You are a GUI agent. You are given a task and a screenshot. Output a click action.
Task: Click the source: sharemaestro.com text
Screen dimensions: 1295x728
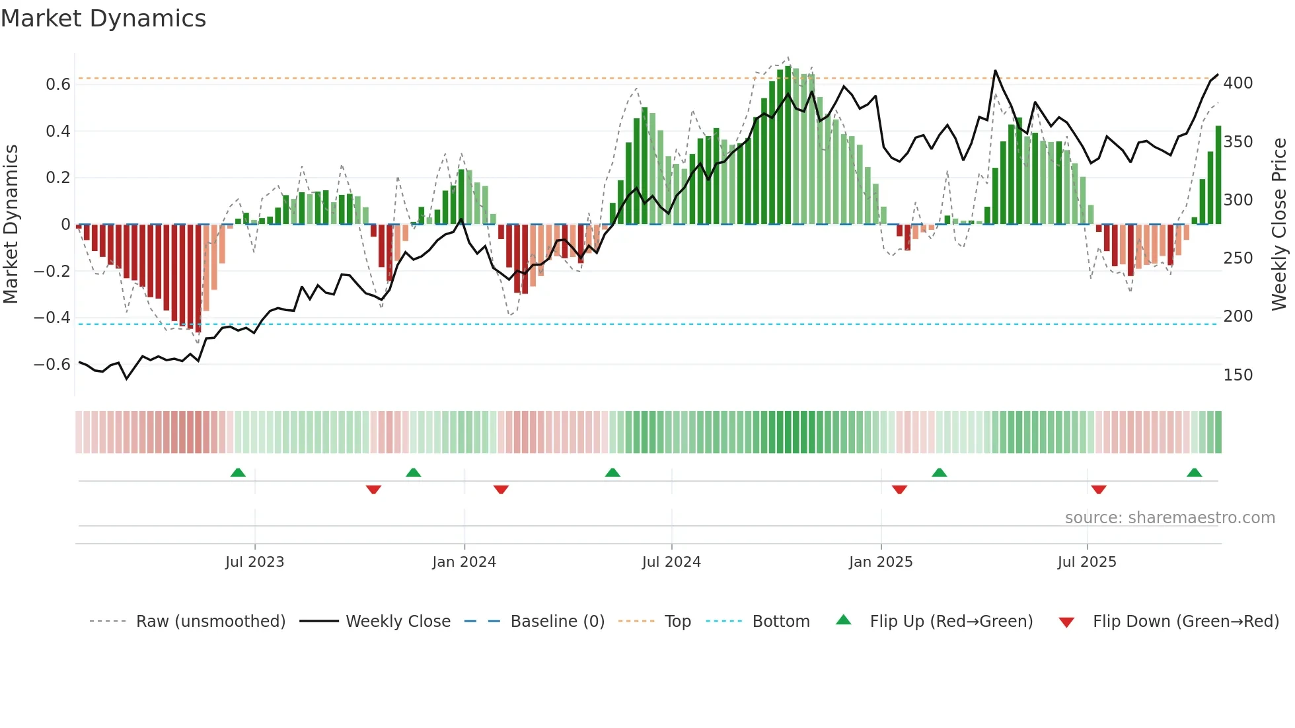[1170, 518]
